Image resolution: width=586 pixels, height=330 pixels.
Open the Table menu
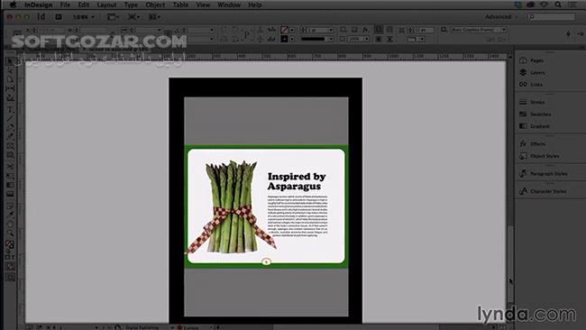click(x=180, y=5)
